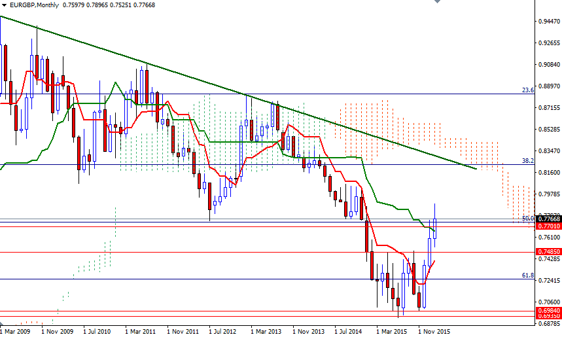This screenshot has width=562, height=337.
Task: Select the red level label 0.74850
Action: [x=548, y=252]
